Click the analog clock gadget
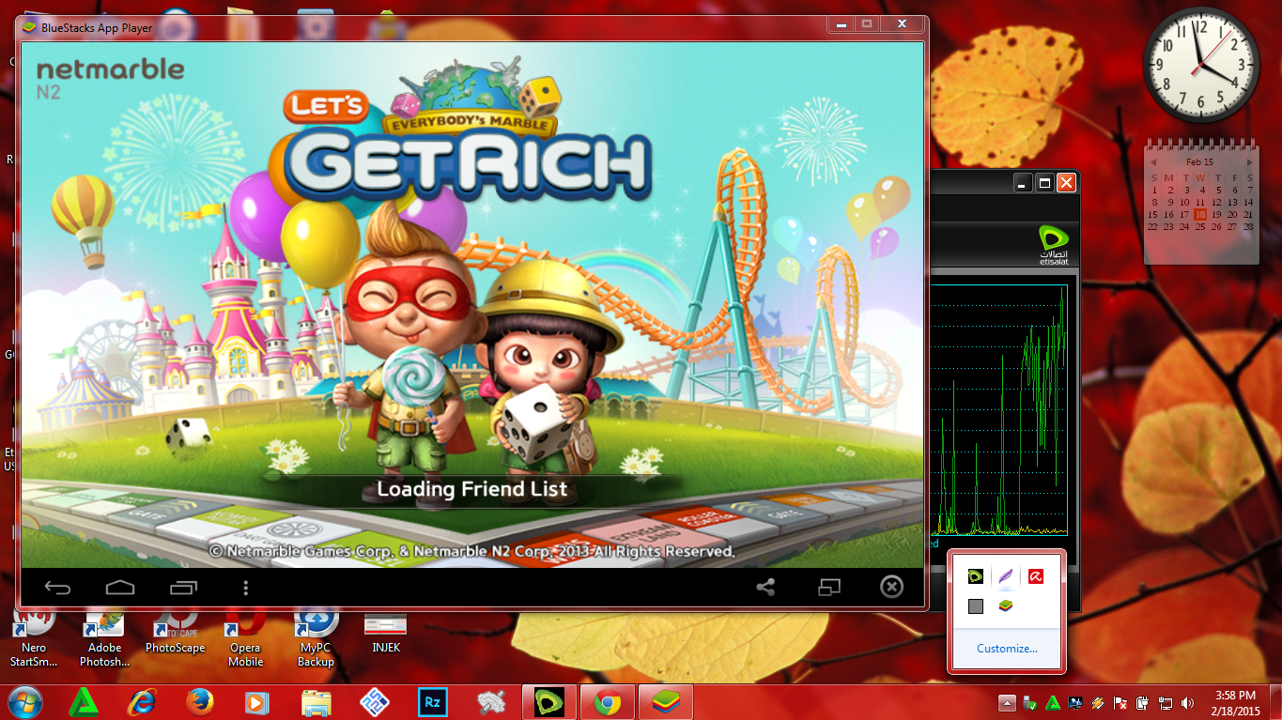The height and width of the screenshot is (720, 1282). point(1201,63)
